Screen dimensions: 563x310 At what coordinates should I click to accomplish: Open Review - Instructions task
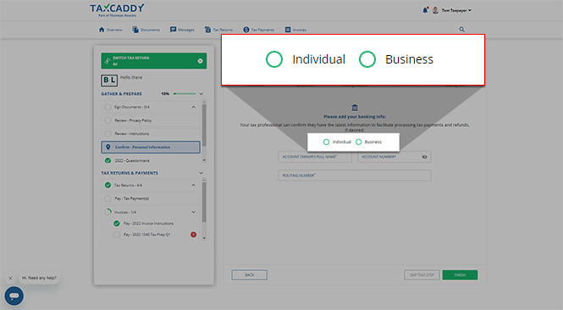click(151, 134)
